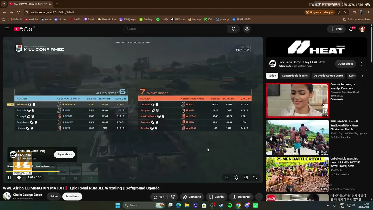
Task: Click the magnifier search button on YouTube
Action: click(234, 29)
